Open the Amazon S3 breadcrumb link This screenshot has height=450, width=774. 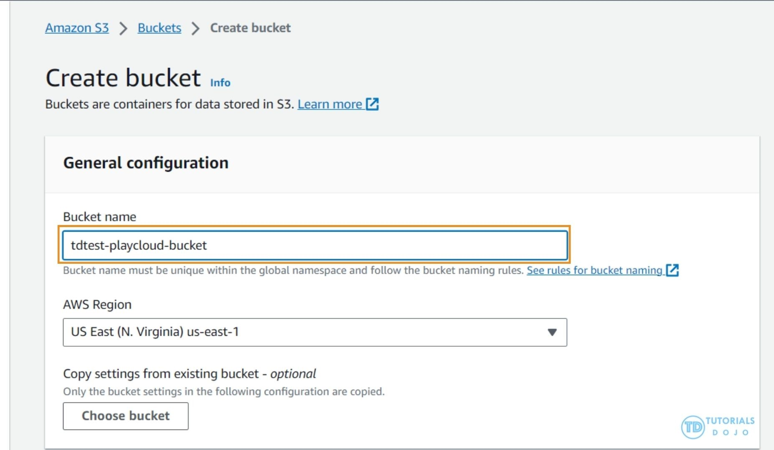(x=77, y=28)
